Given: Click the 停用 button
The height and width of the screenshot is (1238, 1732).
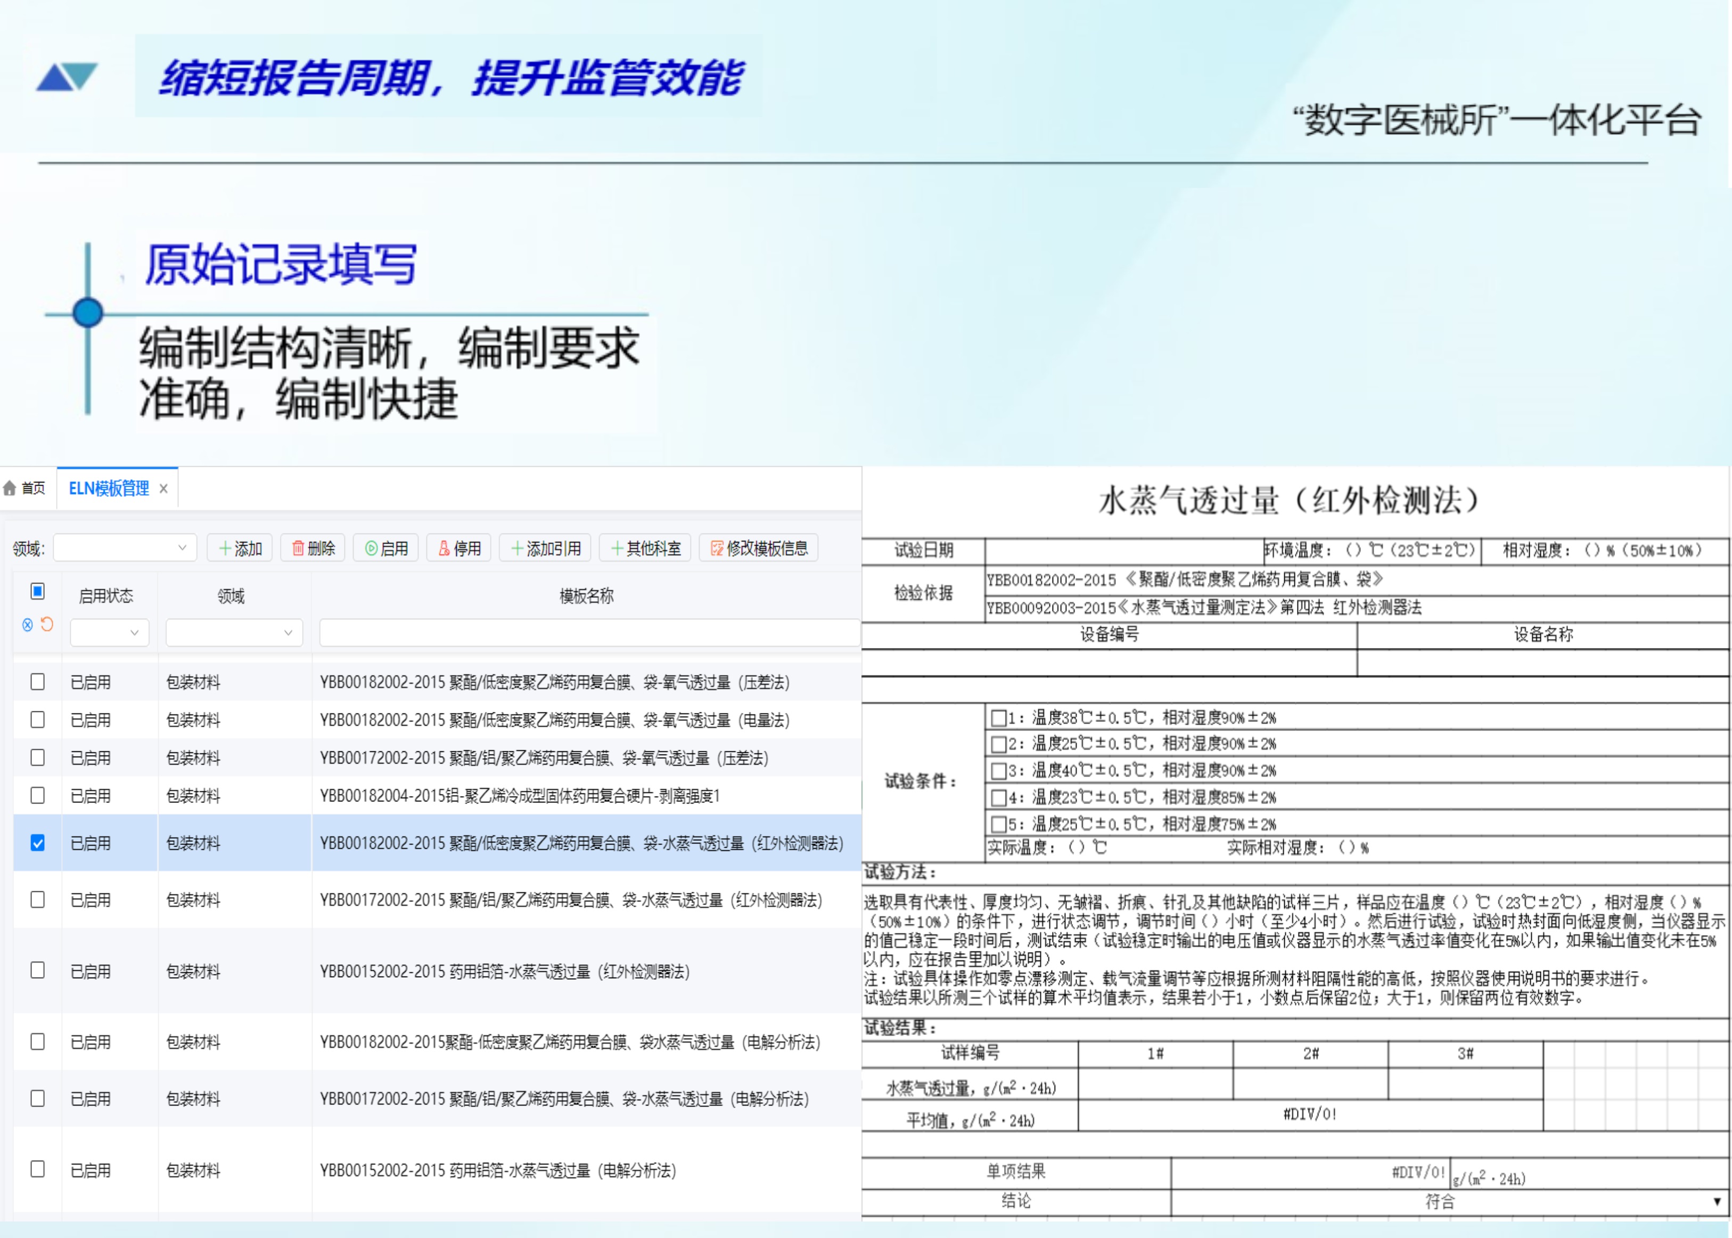Looking at the screenshot, I should tap(459, 548).
